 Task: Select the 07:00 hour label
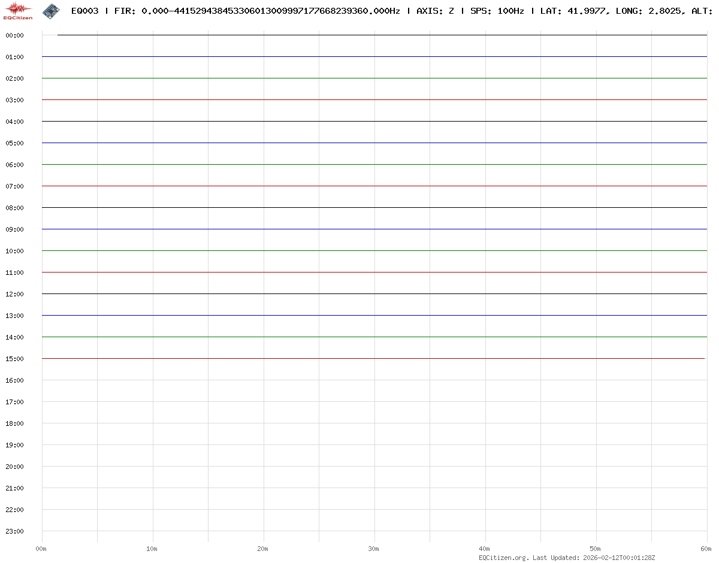(14, 186)
